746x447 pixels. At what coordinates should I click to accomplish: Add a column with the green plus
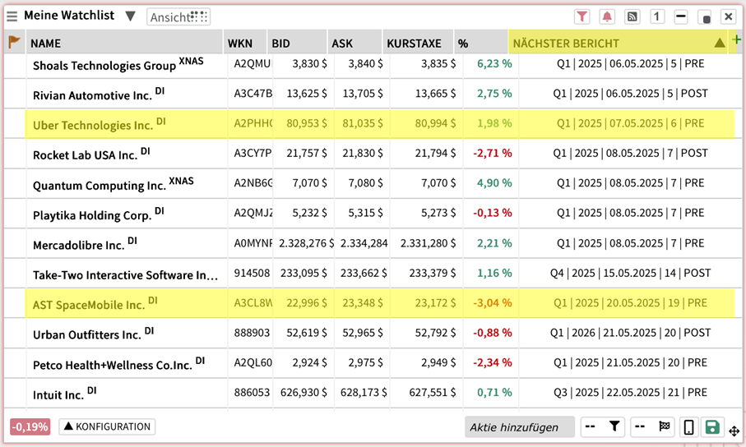[x=736, y=39]
